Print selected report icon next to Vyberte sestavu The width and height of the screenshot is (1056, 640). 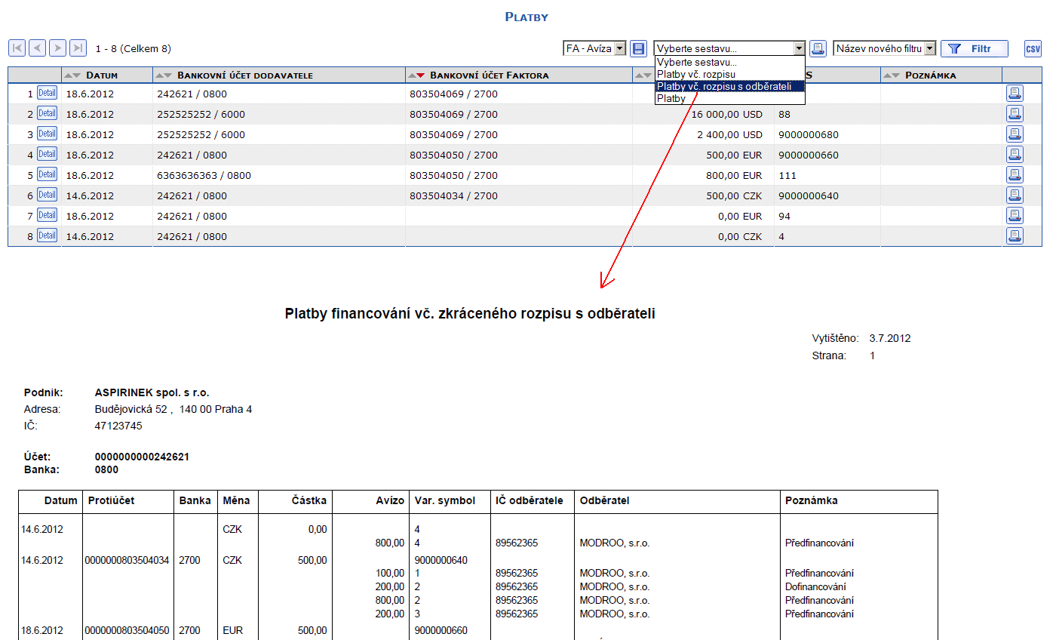818,48
